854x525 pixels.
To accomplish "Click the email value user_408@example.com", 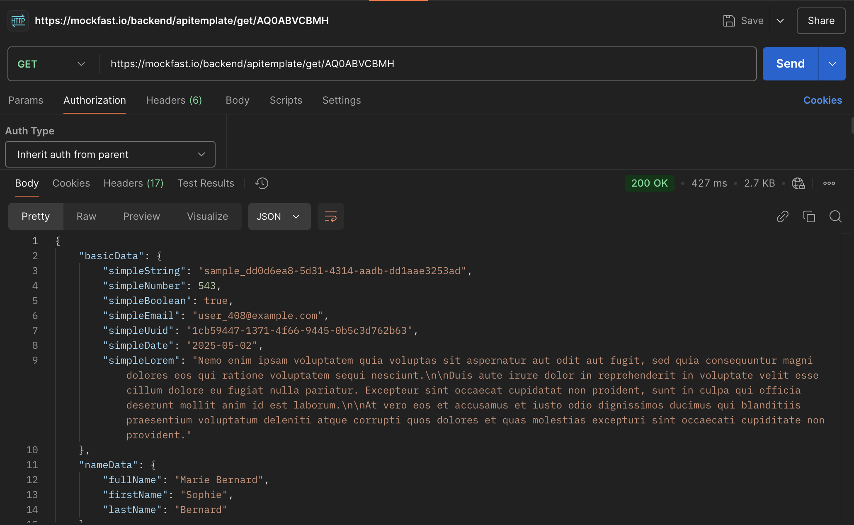I will point(257,316).
